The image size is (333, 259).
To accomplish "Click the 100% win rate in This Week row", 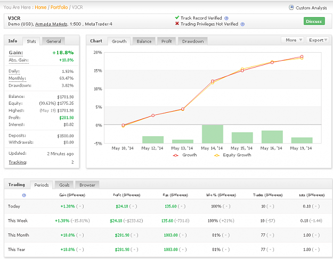I will (212, 221).
